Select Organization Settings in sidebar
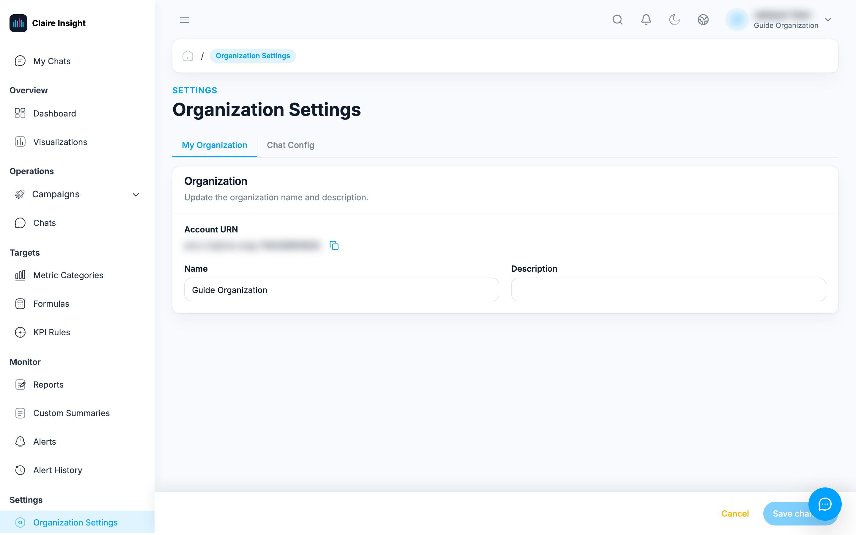 [77, 522]
